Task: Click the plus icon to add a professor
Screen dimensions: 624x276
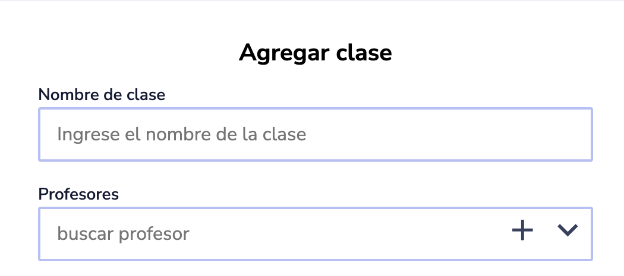Action: (522, 230)
